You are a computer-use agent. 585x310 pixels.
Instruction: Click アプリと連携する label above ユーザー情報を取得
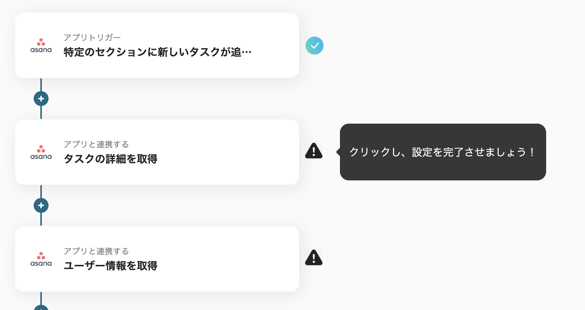pos(96,251)
